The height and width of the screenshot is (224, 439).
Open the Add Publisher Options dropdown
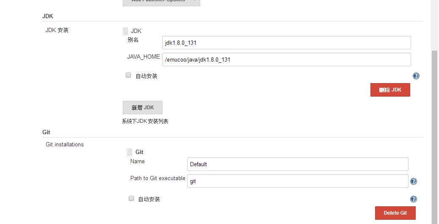coord(161,2)
